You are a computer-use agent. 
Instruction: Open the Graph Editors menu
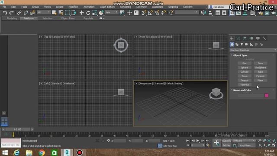[x=107, y=7]
